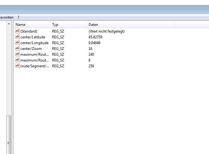Sort entries by the Name column header

click(x=32, y=25)
